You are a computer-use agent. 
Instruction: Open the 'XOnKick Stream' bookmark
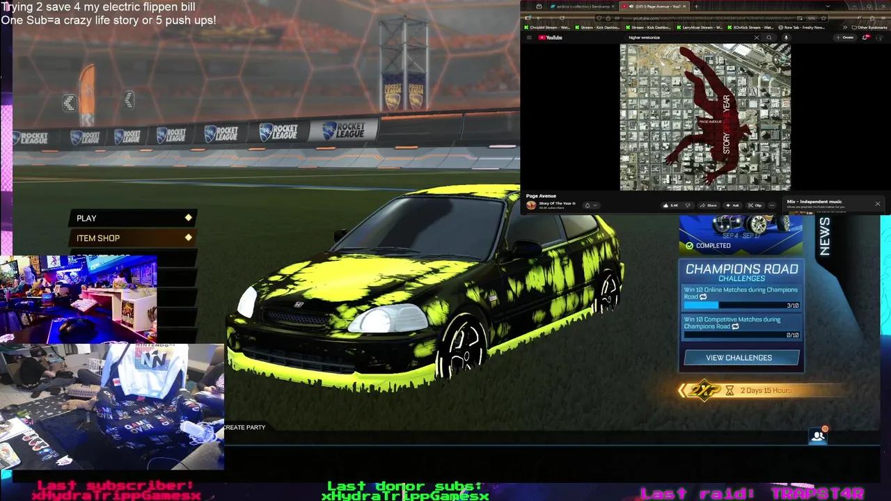[752, 28]
